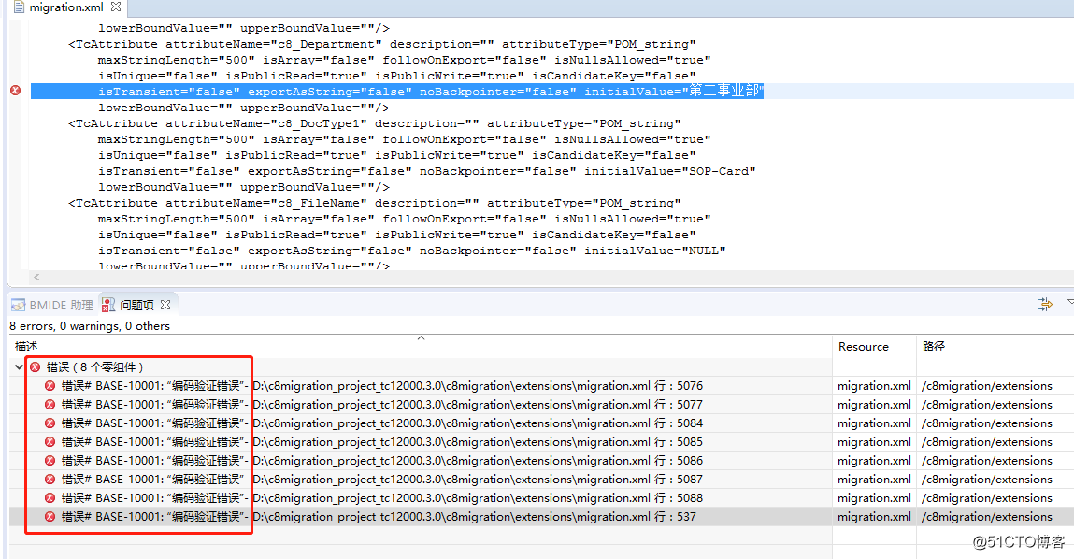Click migration.xml resource cell for 行 : 537

click(874, 517)
